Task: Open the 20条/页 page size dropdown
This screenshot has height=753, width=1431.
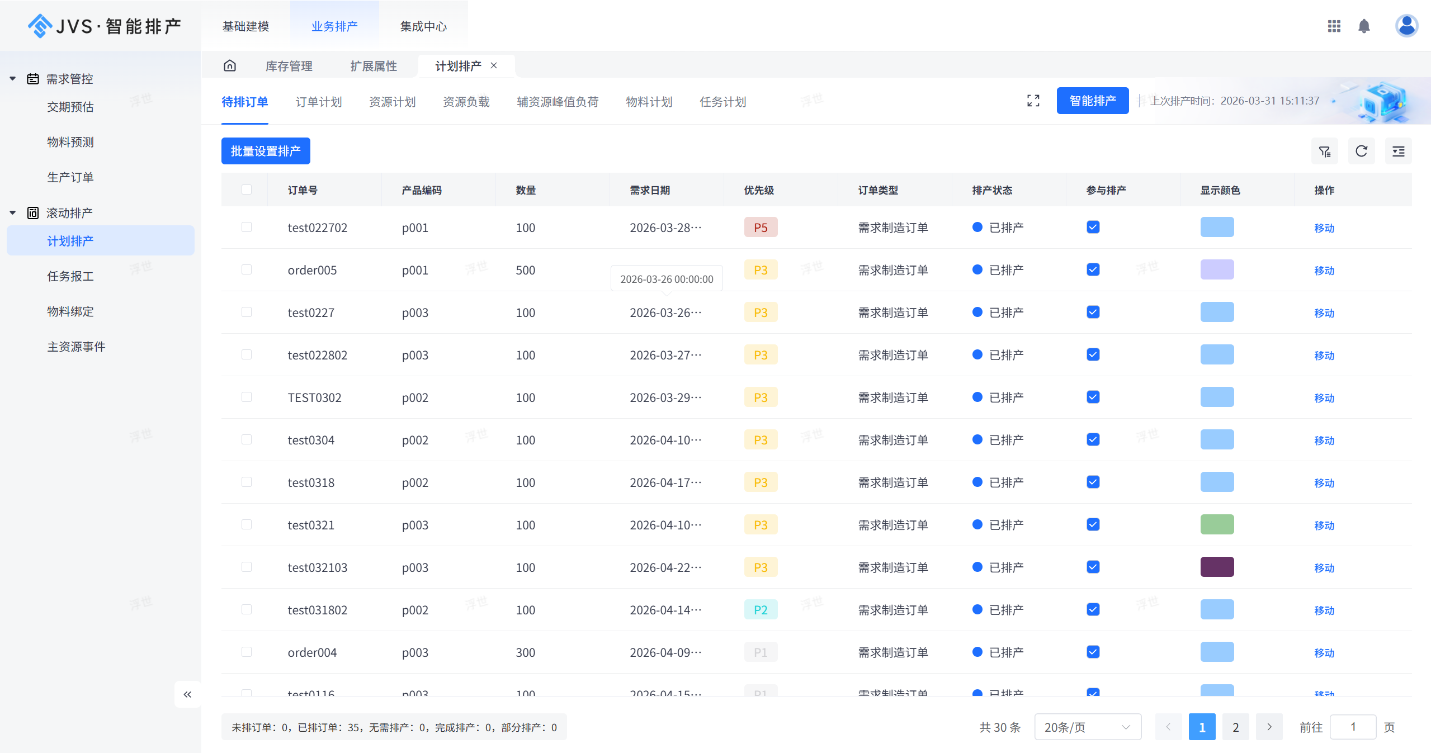Action: tap(1087, 727)
